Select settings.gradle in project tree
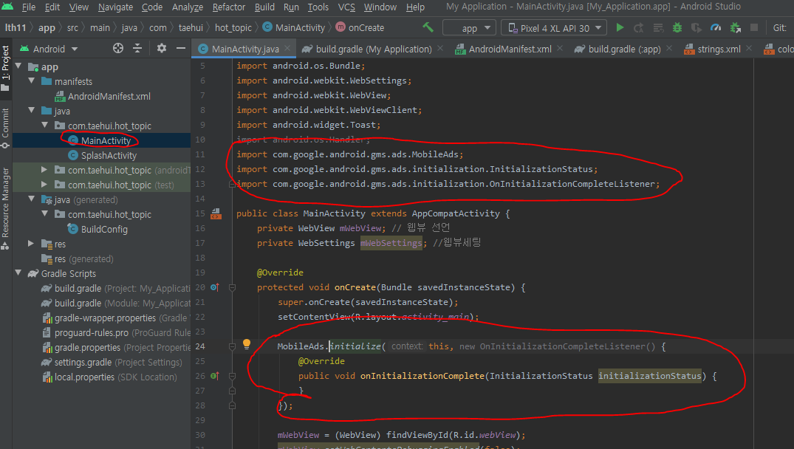This screenshot has height=449, width=794. [x=83, y=363]
